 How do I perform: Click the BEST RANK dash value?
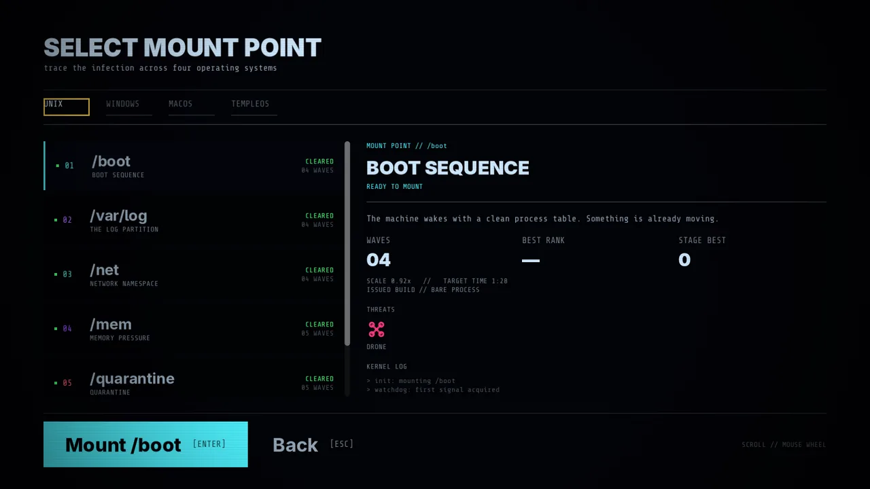531,260
